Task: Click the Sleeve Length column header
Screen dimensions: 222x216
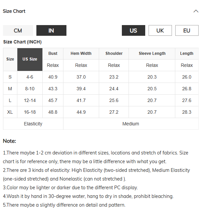Action: pos(152,53)
